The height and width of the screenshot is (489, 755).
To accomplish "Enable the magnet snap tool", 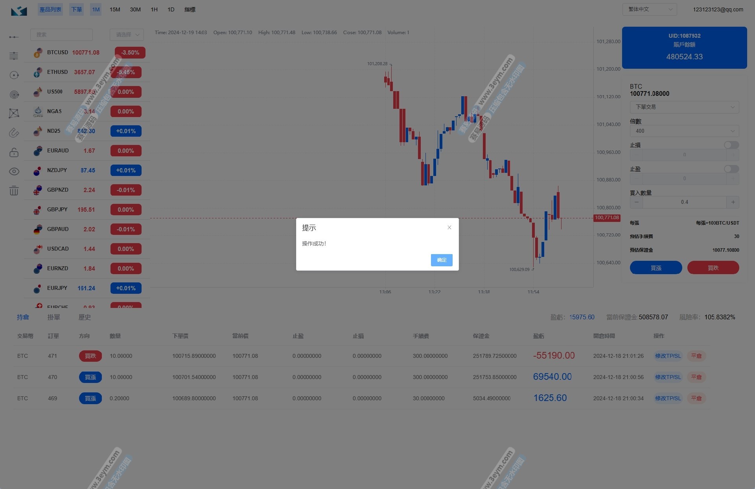I will (x=14, y=133).
